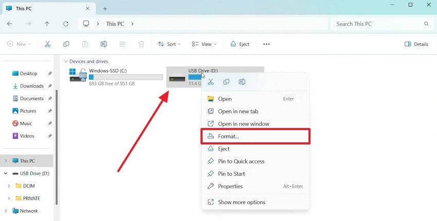The image size is (437, 221).
Task: Go back with the back arrow
Action: coord(10,24)
